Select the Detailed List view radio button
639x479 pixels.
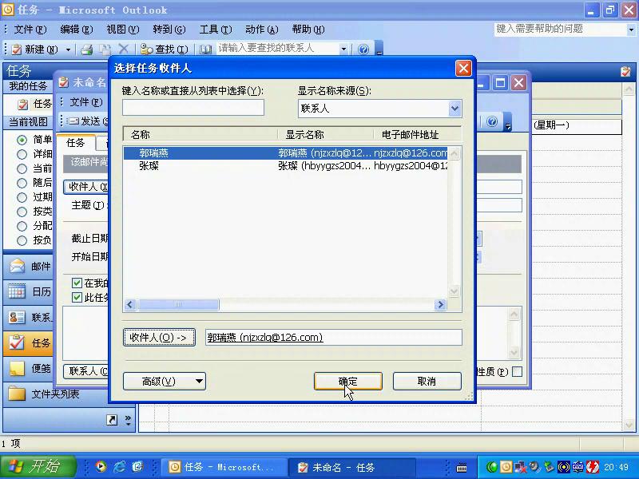(x=22, y=154)
